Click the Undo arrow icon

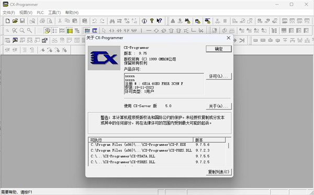[x=95, y=21]
